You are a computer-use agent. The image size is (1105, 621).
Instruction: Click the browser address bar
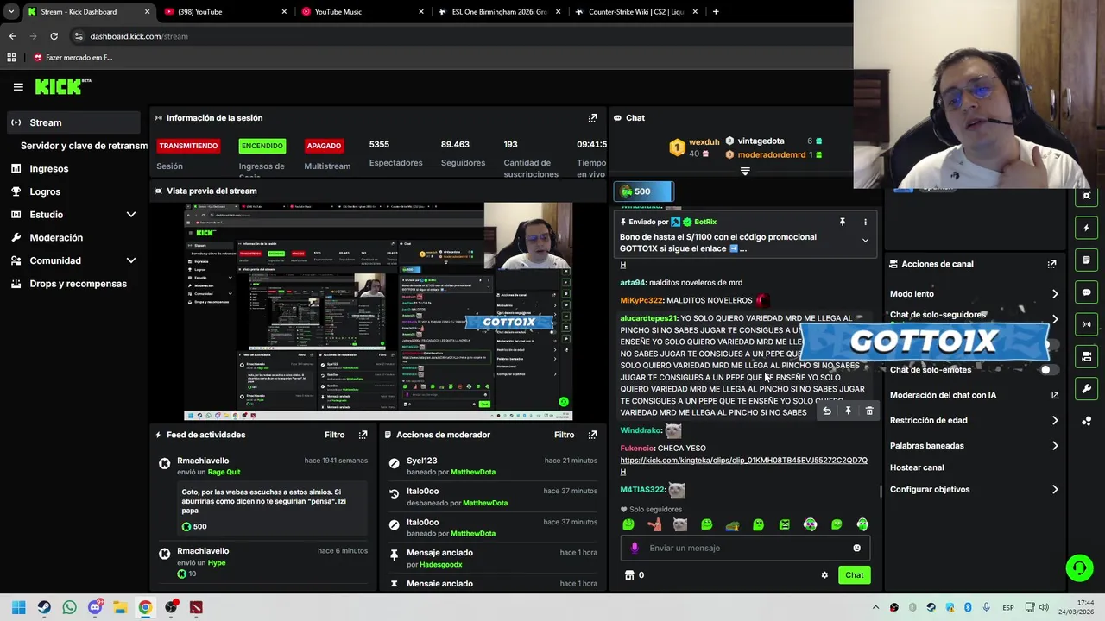[458, 36]
